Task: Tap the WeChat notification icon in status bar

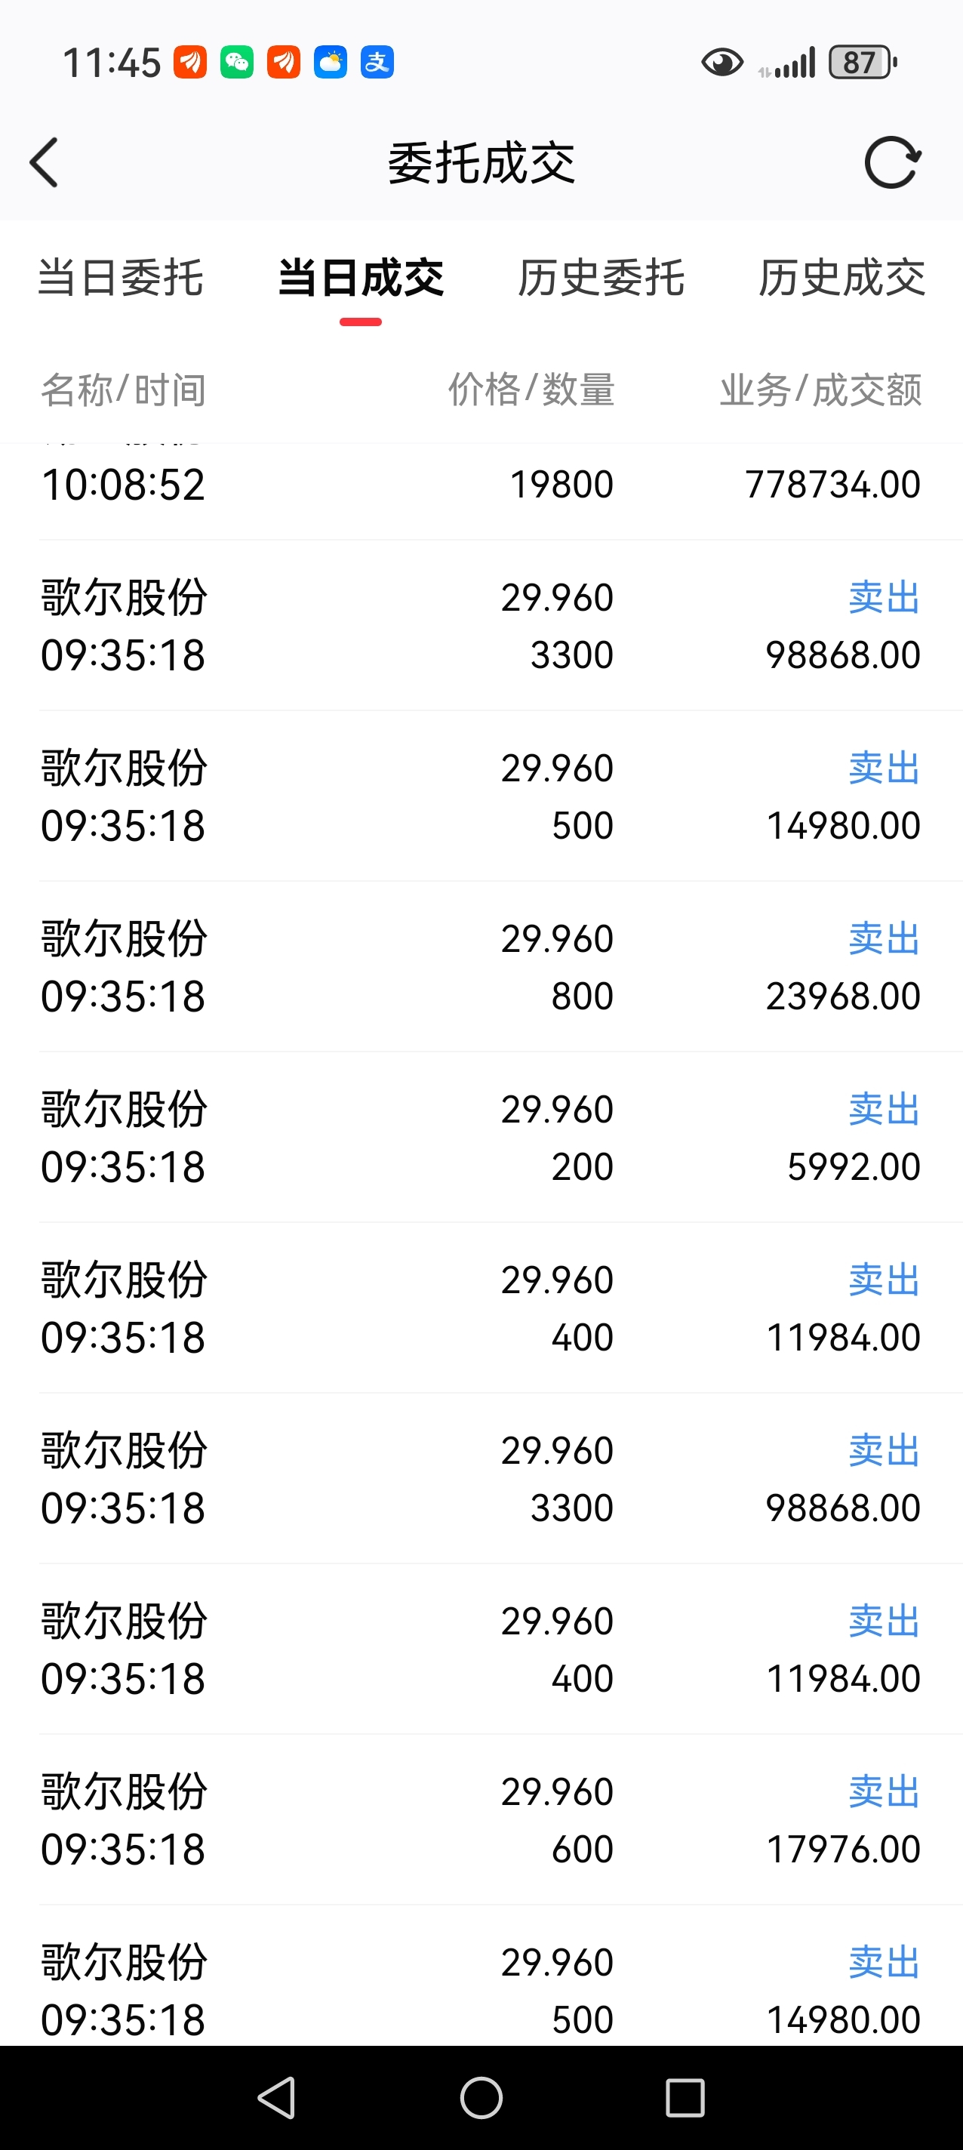Action: pyautogui.click(x=237, y=63)
